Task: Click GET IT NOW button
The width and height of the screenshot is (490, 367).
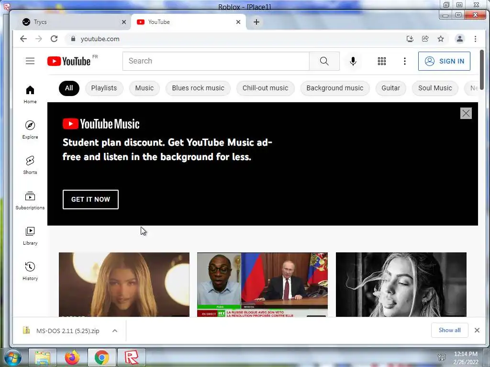Action: point(90,199)
